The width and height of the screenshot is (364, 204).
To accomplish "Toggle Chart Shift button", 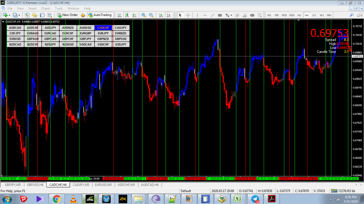I will tap(169, 15).
